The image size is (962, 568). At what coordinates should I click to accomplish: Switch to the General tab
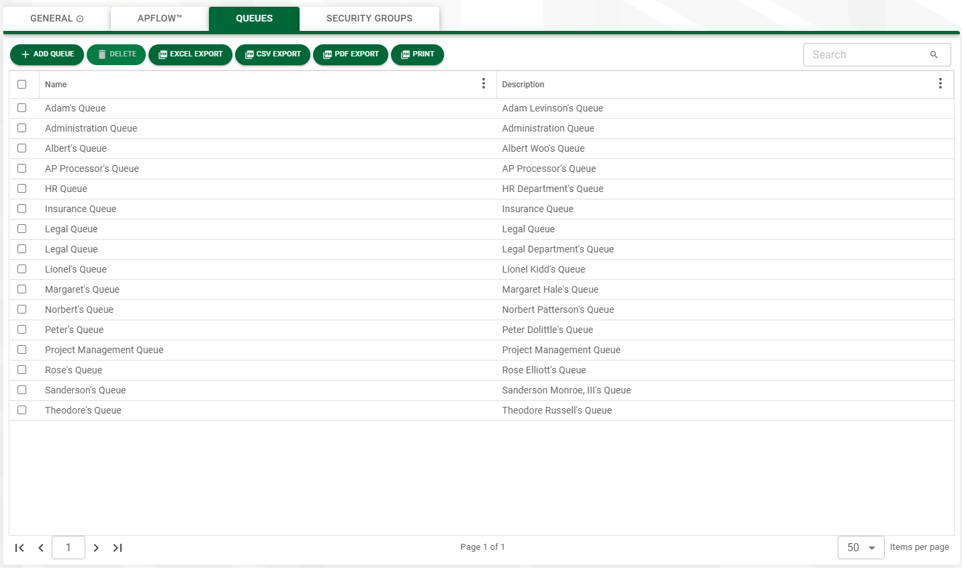point(56,19)
